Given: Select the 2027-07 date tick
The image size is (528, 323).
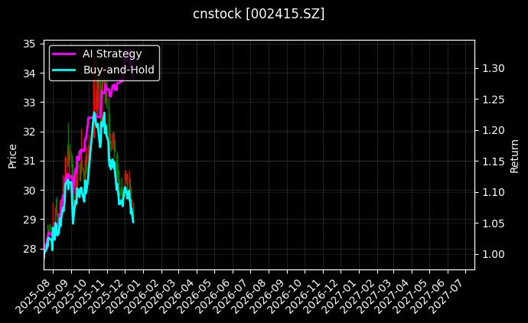Looking at the screenshot, I should pos(452,291).
